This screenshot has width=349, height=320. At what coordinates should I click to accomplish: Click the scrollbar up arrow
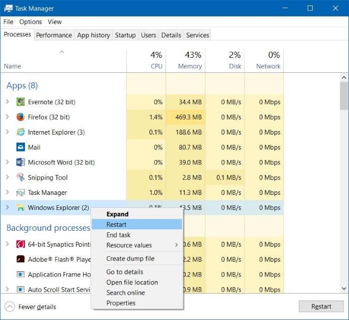(344, 77)
